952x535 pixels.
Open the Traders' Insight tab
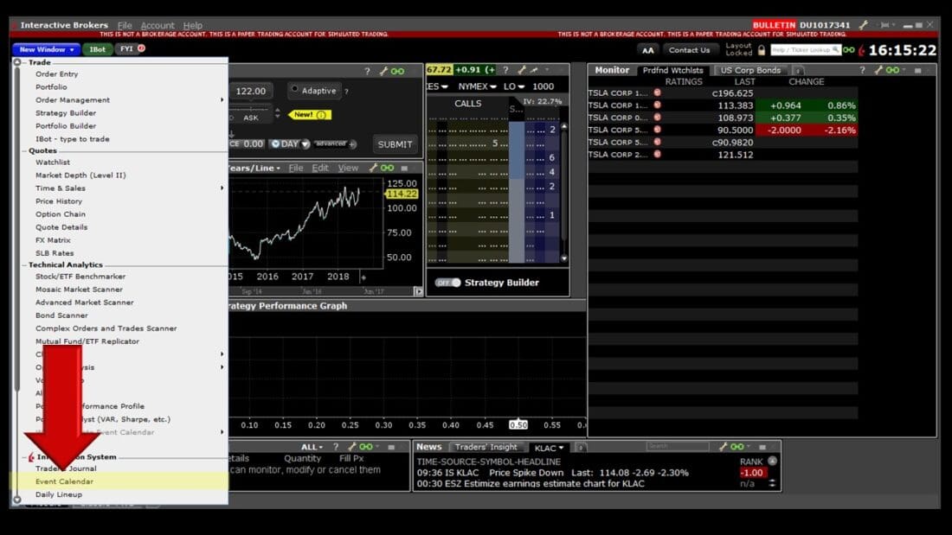point(486,447)
